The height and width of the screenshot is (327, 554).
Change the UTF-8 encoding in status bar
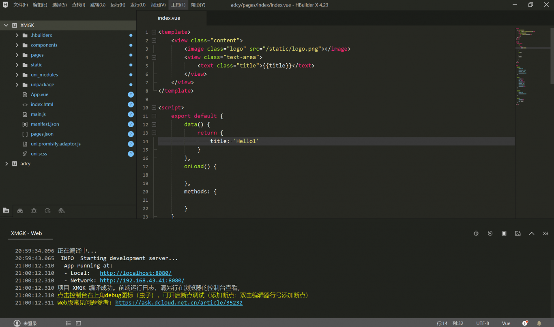point(483,323)
